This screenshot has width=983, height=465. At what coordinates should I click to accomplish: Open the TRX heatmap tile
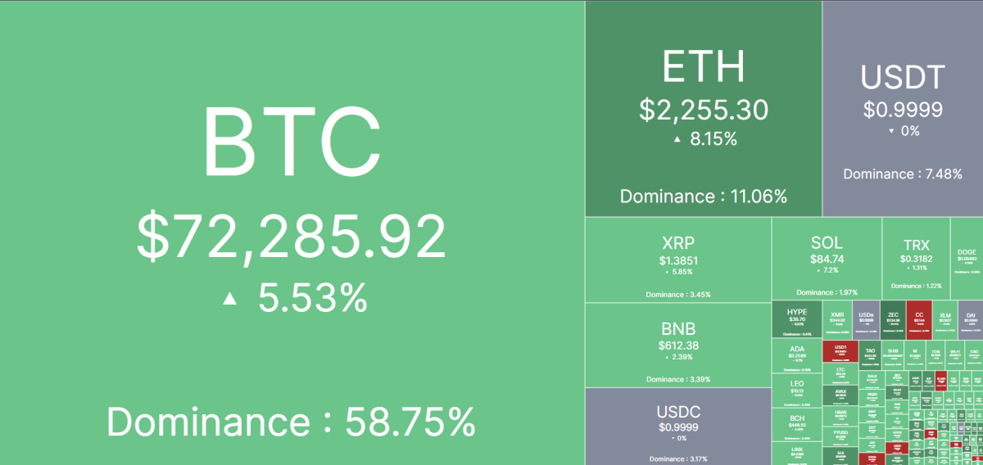[x=916, y=258]
